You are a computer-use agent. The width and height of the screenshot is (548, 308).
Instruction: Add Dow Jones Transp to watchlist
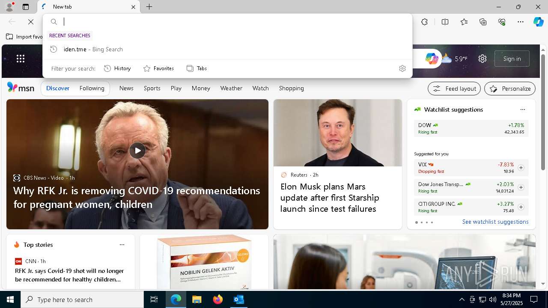521,187
